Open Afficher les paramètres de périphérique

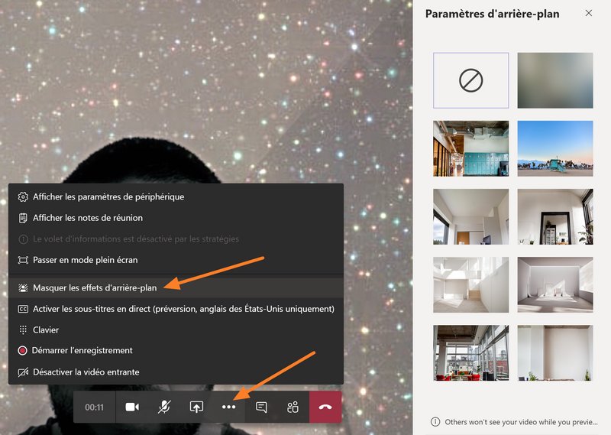[176, 196]
